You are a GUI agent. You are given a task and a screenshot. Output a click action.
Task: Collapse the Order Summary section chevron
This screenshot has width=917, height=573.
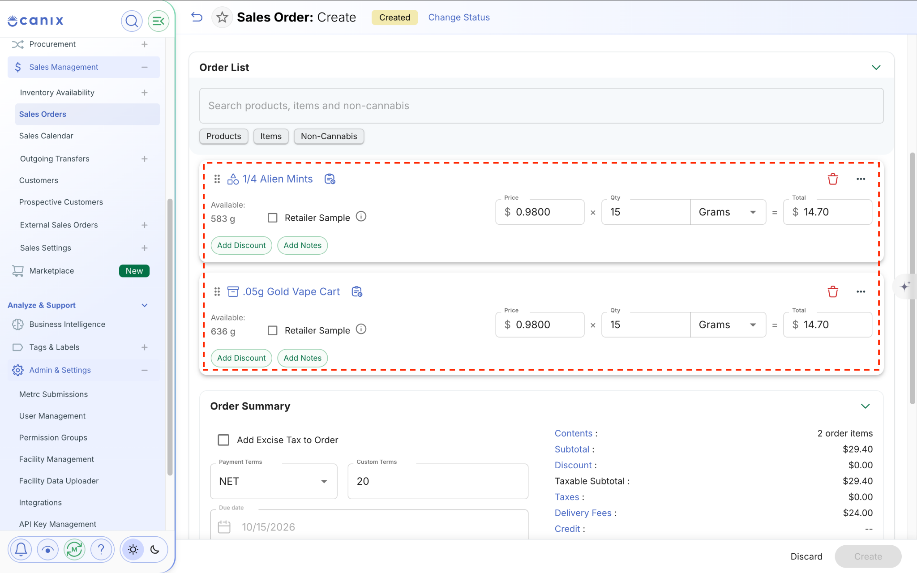tap(865, 406)
